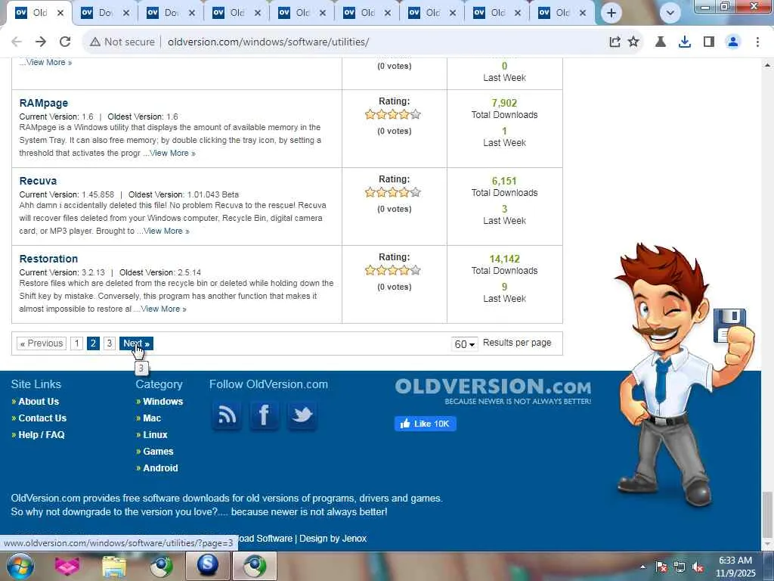774x581 pixels.
Task: Go forward using browser forward arrow
Action: pyautogui.click(x=41, y=42)
